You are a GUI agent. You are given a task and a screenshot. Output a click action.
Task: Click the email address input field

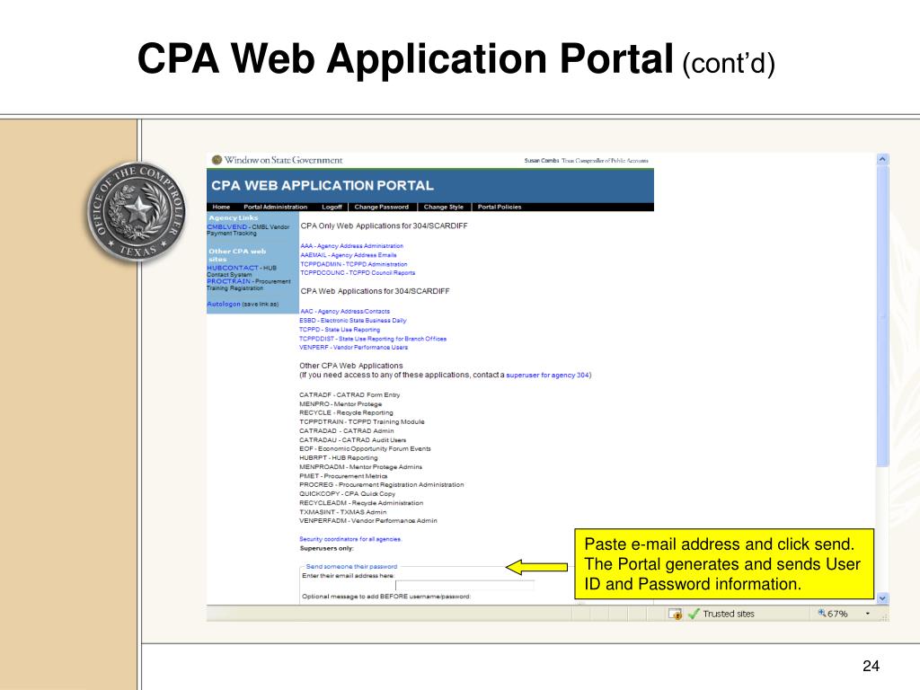(x=464, y=585)
